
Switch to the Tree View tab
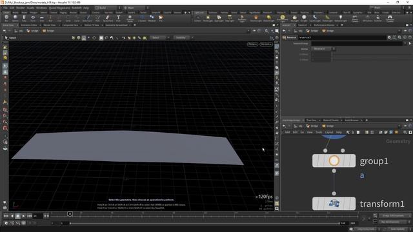click(x=311, y=121)
